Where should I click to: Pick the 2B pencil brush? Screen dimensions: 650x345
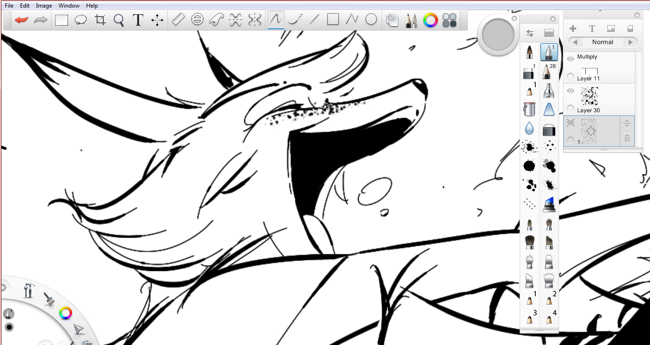tap(549, 71)
